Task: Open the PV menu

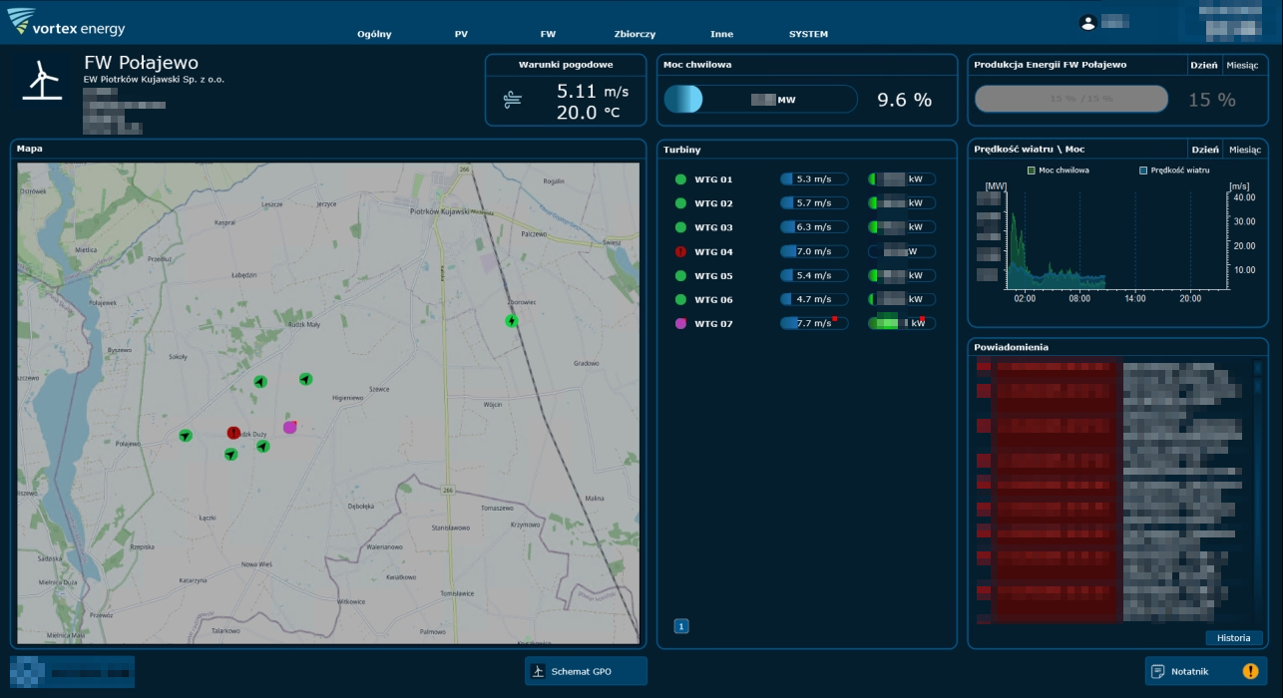Action: point(461,34)
